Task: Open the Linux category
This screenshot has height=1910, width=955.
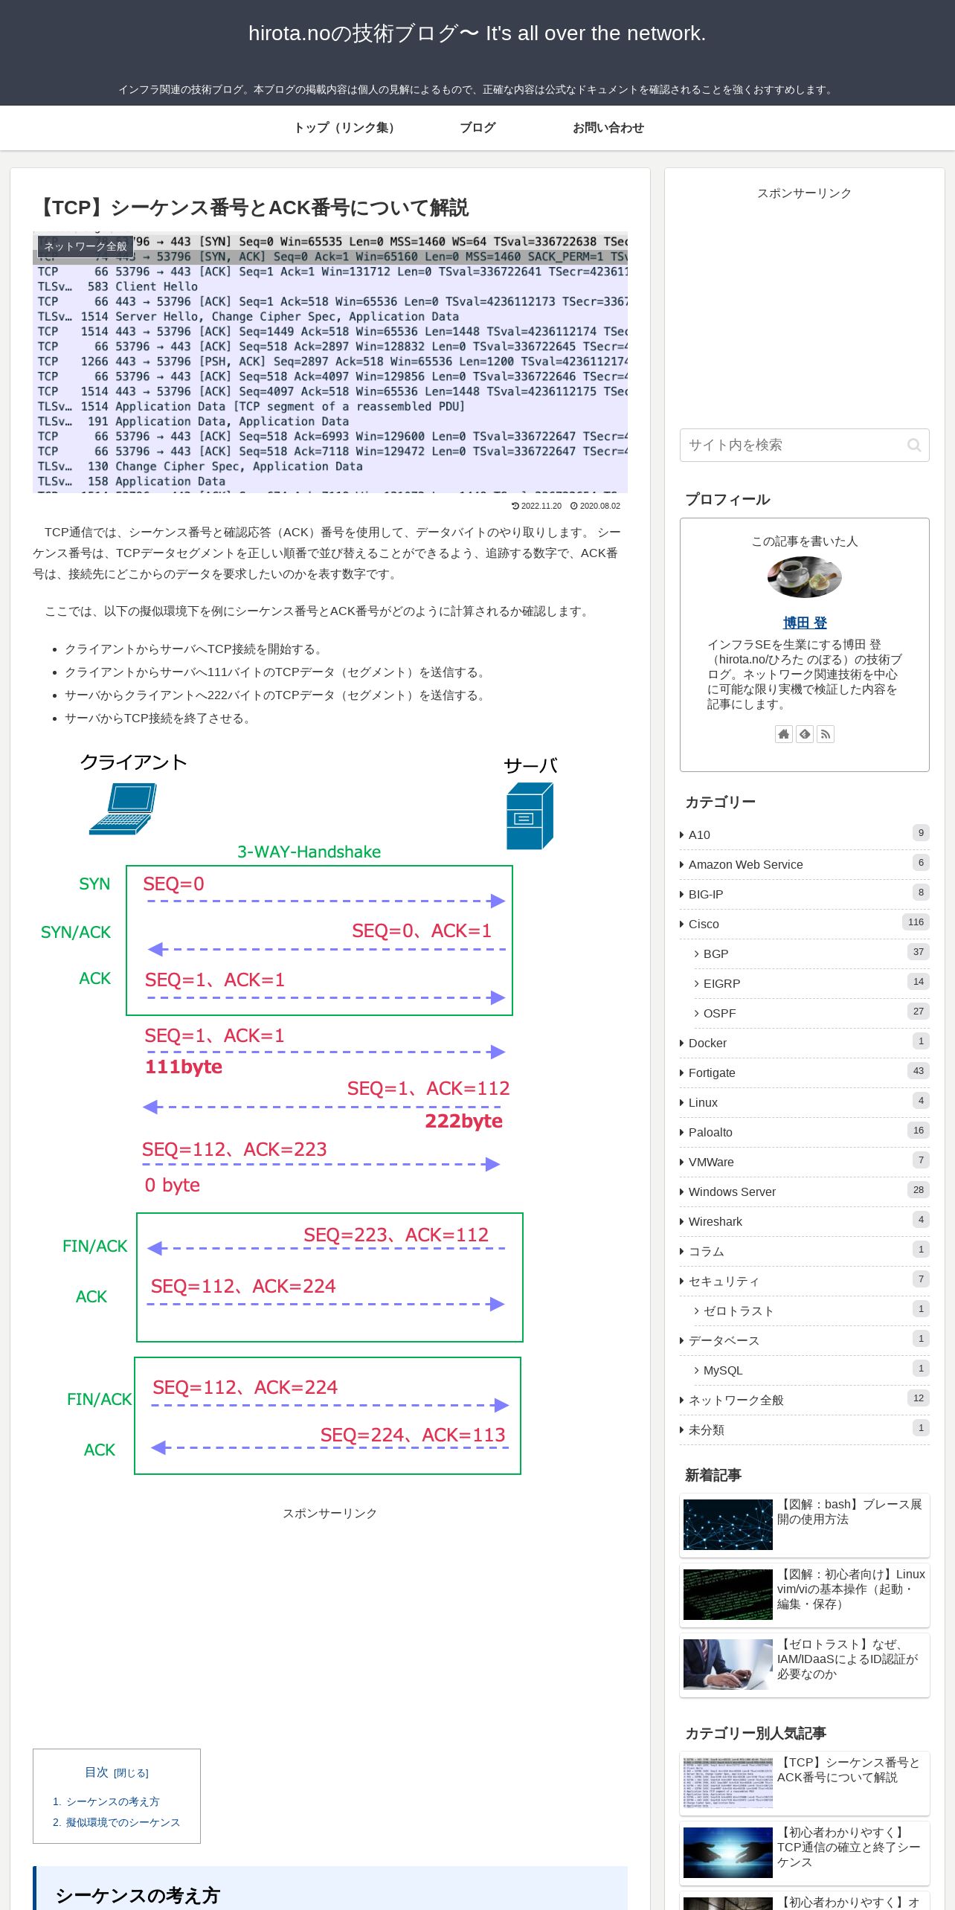Action: 804,1102
